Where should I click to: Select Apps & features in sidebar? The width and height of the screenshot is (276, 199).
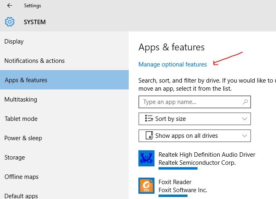[x=64, y=80]
